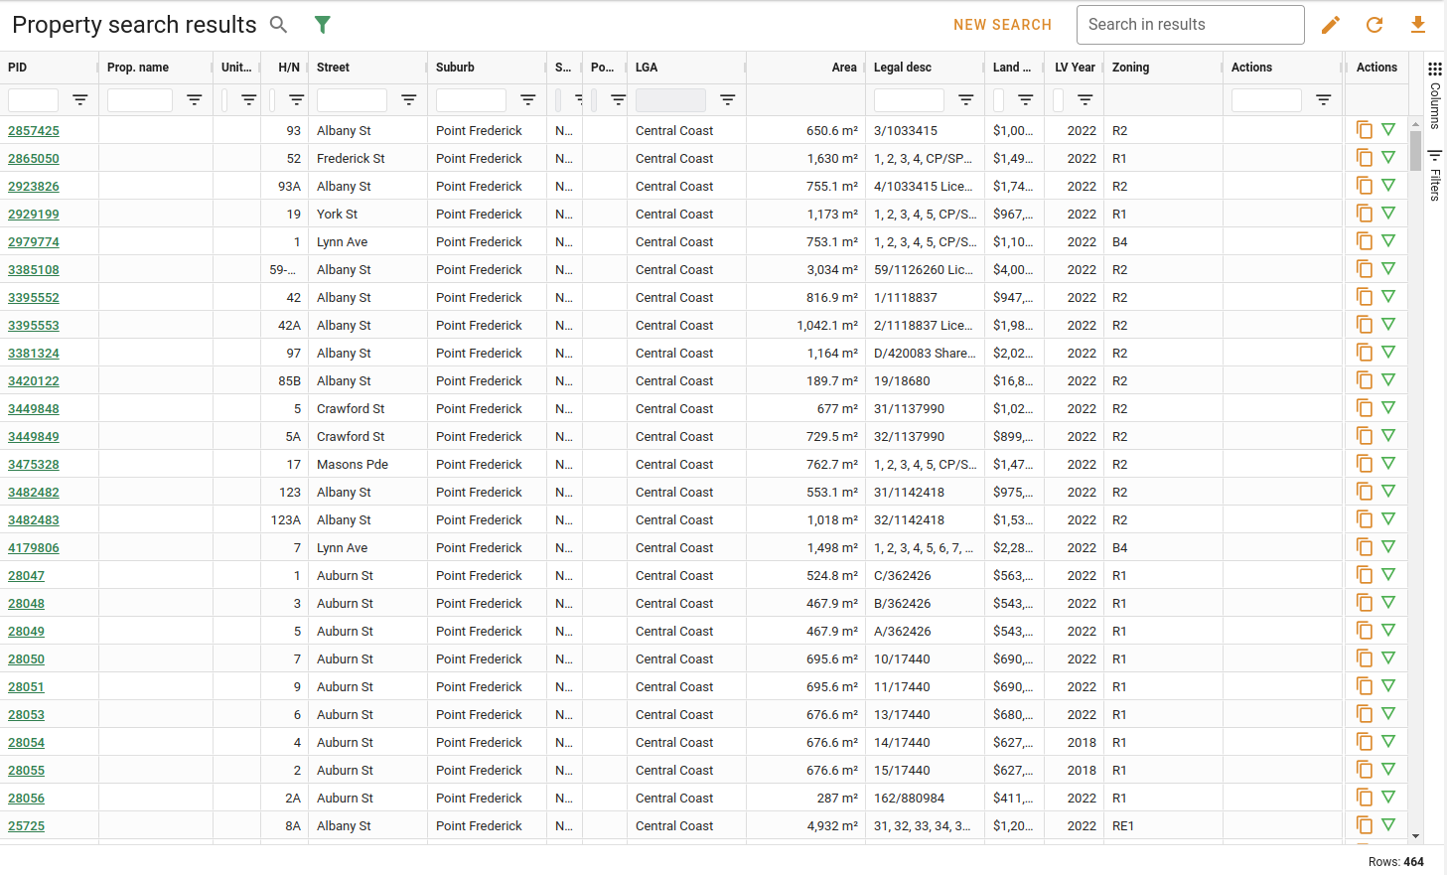Open the Columns side panel tab
This screenshot has height=875, width=1447.
(x=1435, y=95)
